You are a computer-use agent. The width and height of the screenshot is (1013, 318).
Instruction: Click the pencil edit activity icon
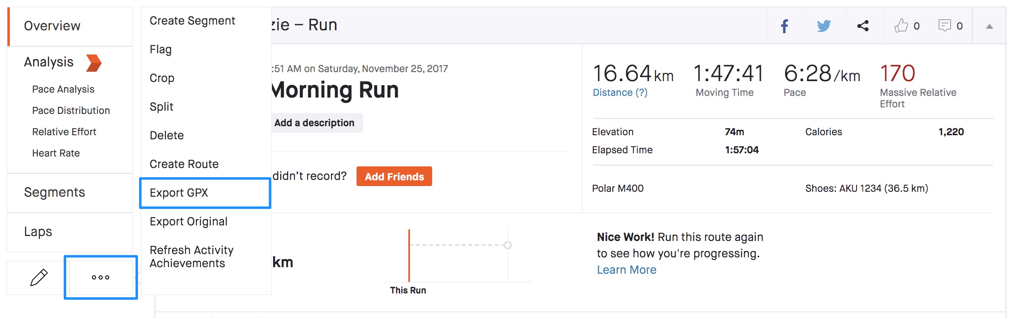point(39,277)
